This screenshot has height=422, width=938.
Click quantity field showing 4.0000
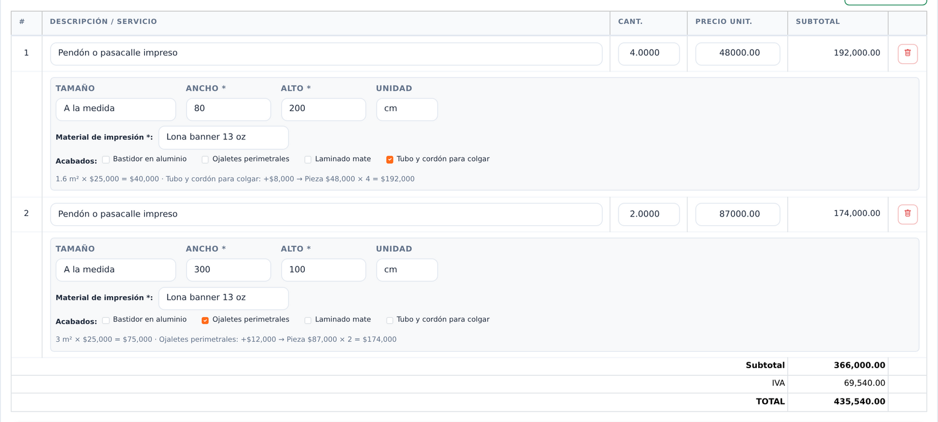[x=649, y=53]
